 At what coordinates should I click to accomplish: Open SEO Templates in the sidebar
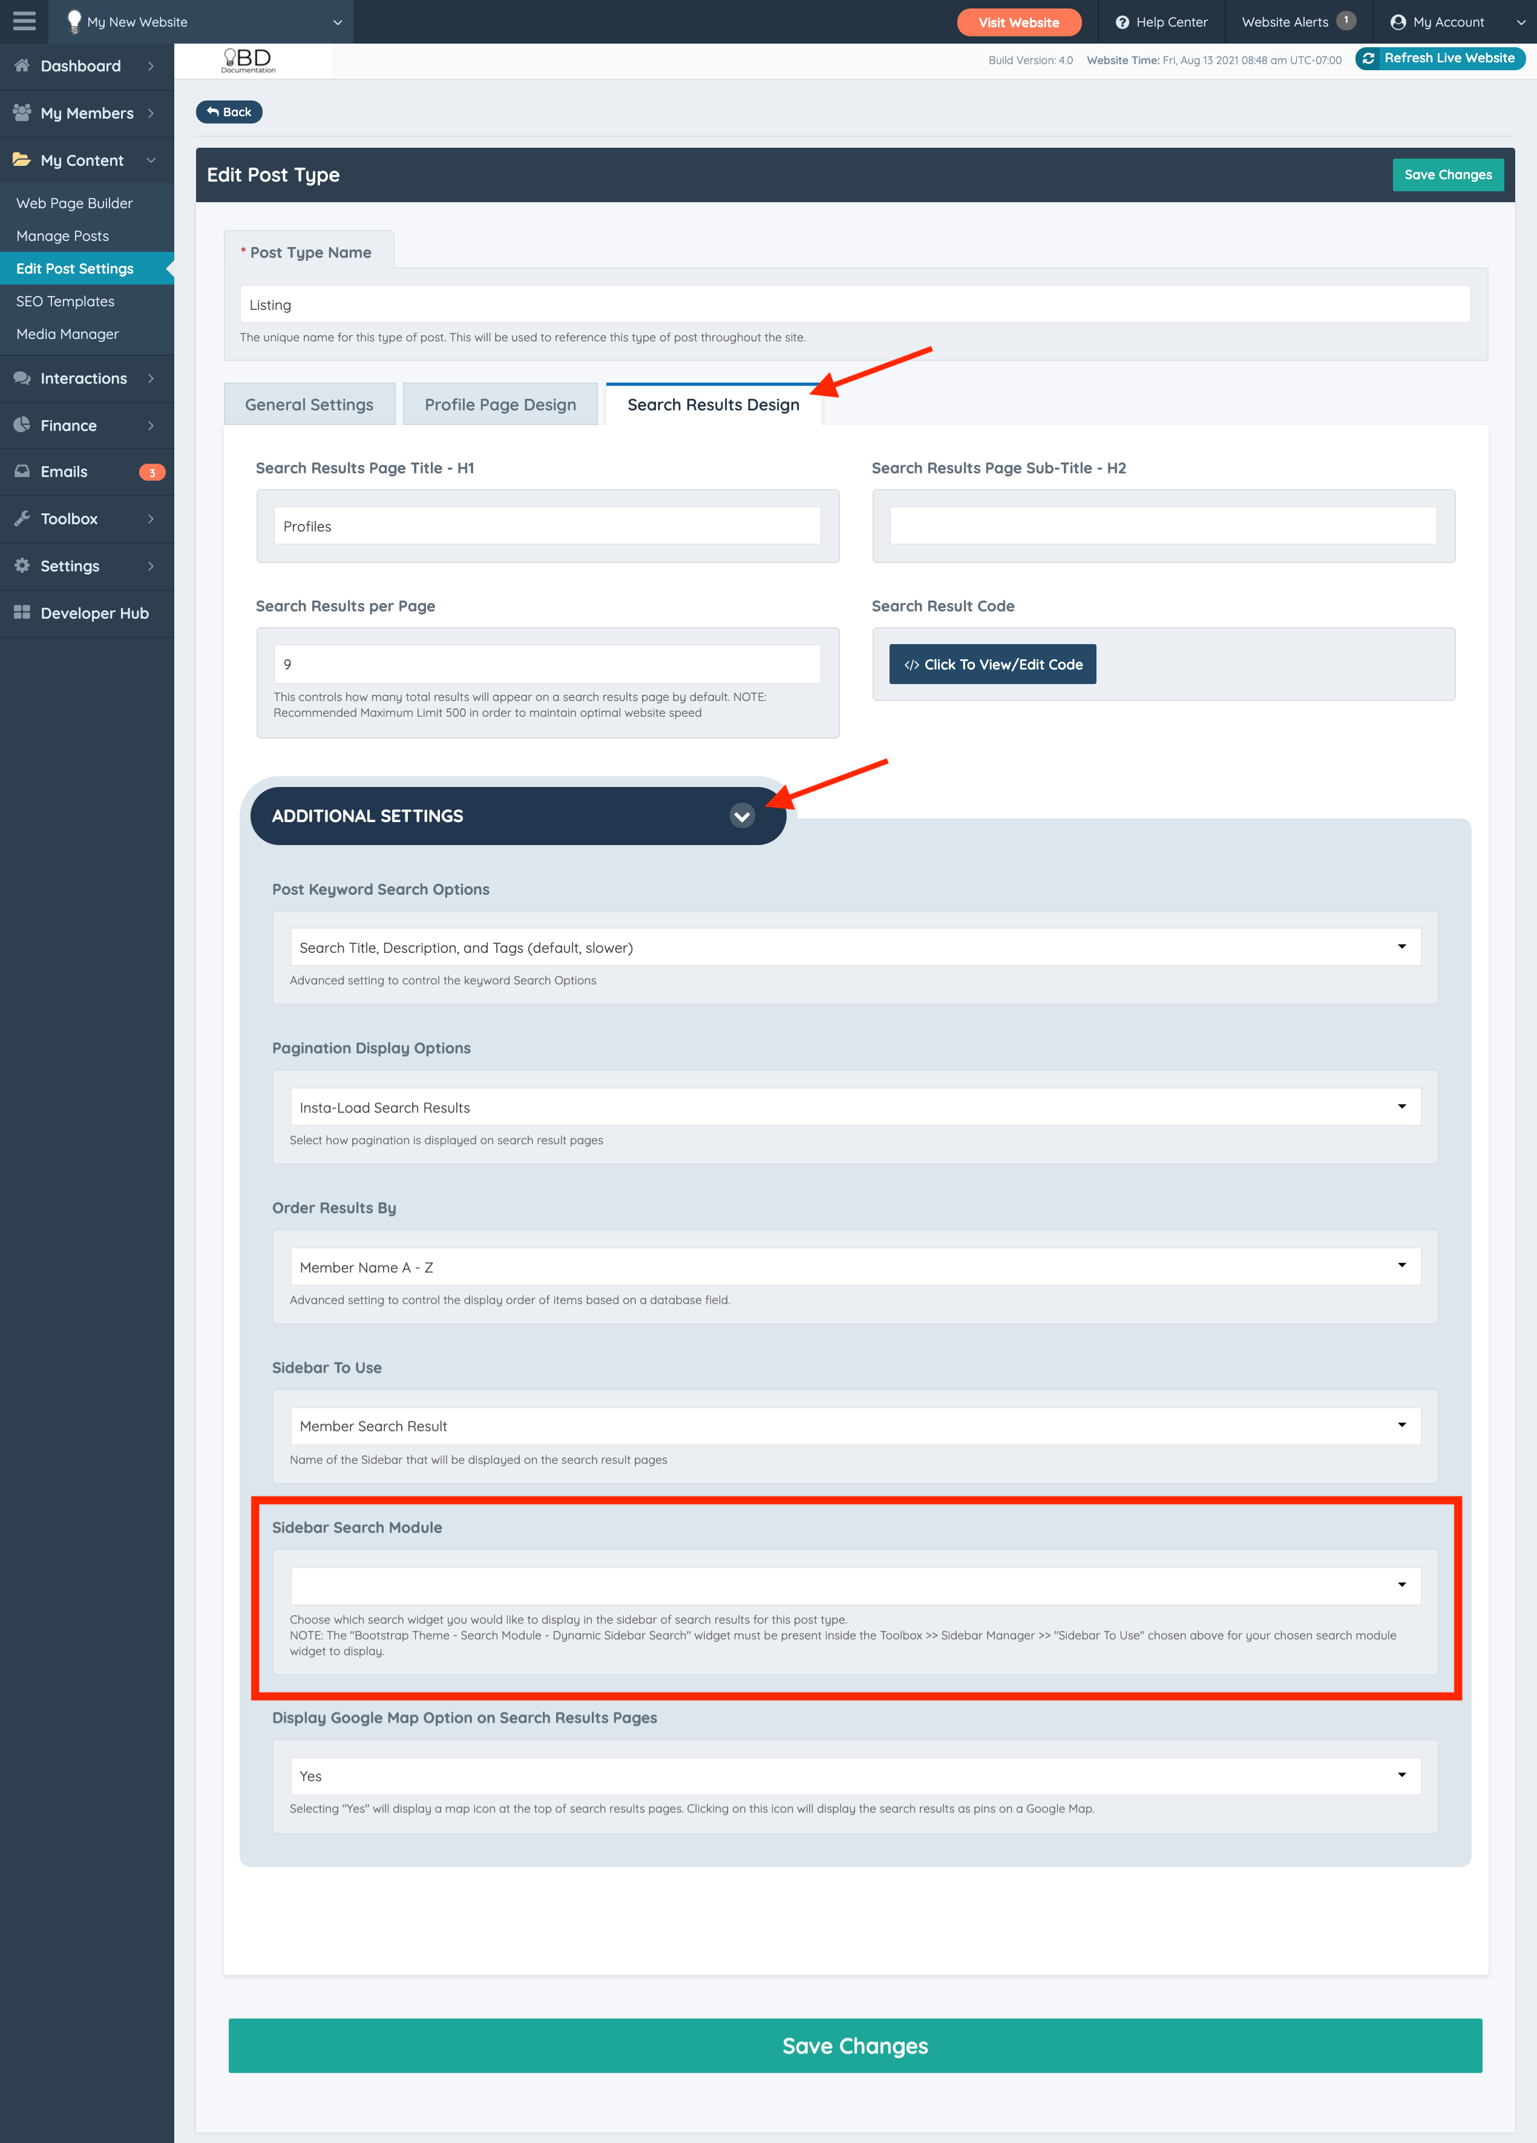click(65, 301)
